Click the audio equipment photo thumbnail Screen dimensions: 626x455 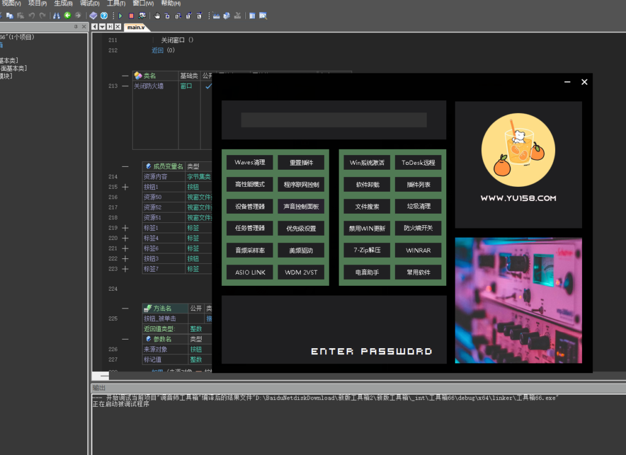click(518, 300)
